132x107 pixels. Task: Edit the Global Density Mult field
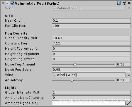[x=91, y=38]
